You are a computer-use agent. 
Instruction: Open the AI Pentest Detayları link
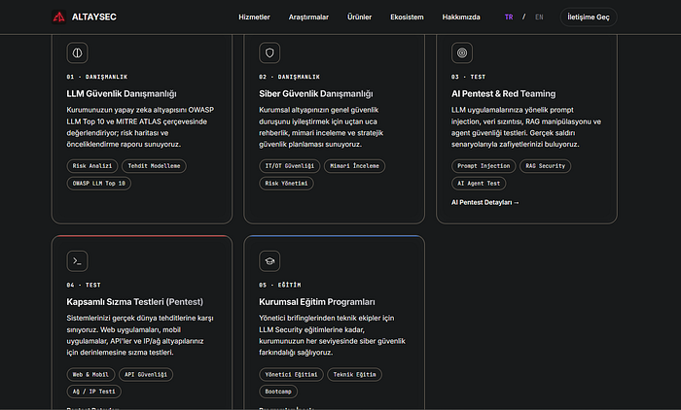coord(485,203)
